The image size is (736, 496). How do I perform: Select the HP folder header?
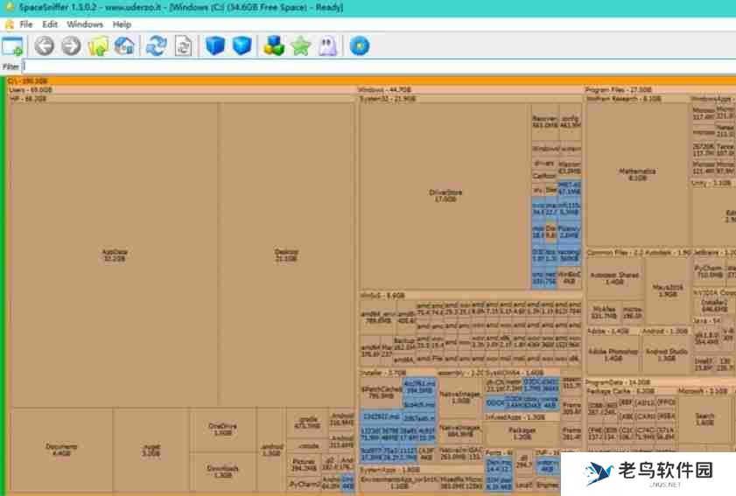(x=182, y=99)
